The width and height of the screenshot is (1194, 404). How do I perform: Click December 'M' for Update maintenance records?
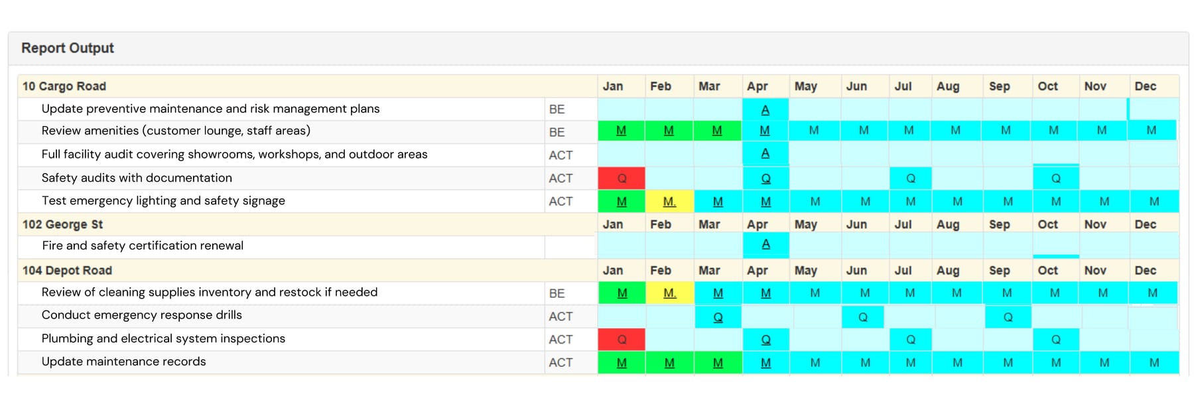coord(1154,363)
